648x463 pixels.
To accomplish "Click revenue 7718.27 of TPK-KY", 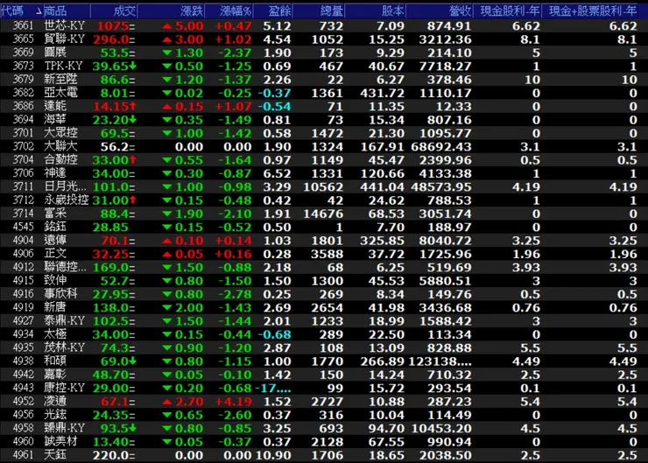I will [445, 67].
